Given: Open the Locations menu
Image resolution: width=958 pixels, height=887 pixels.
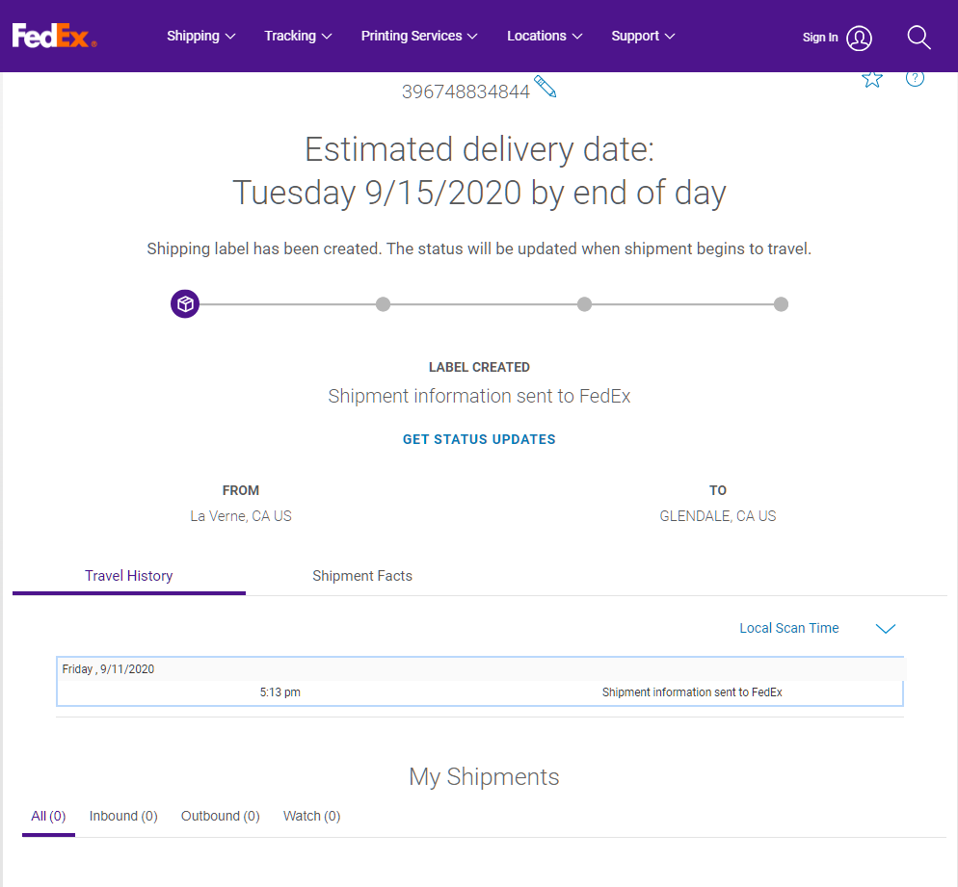Looking at the screenshot, I should (x=545, y=37).
